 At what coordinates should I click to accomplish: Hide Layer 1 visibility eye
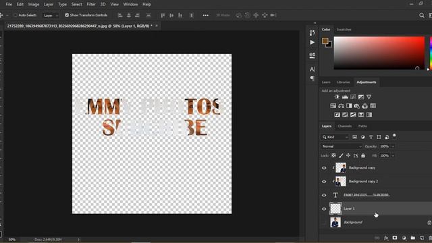324,209
